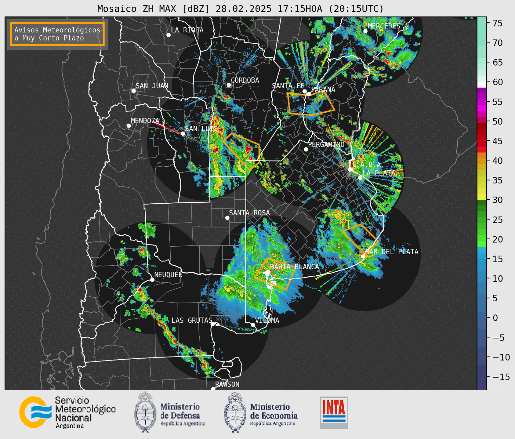This screenshot has height=439, width=515.
Task: Click the magenta 55 dBZ band on colorbar
Action: (482, 102)
